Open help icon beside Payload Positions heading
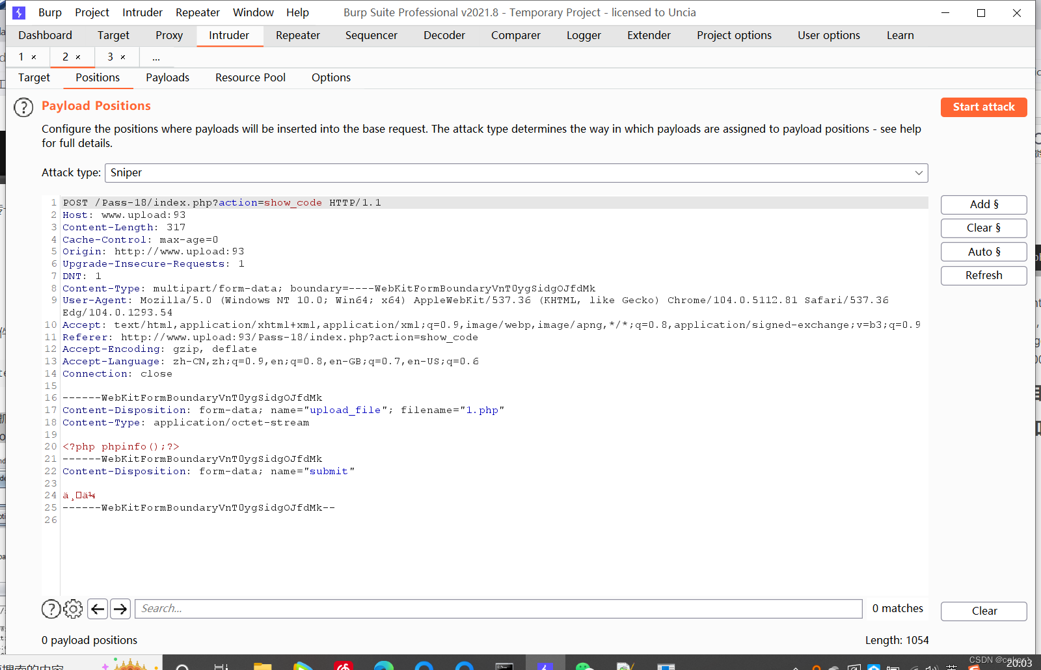The image size is (1041, 670). [23, 107]
